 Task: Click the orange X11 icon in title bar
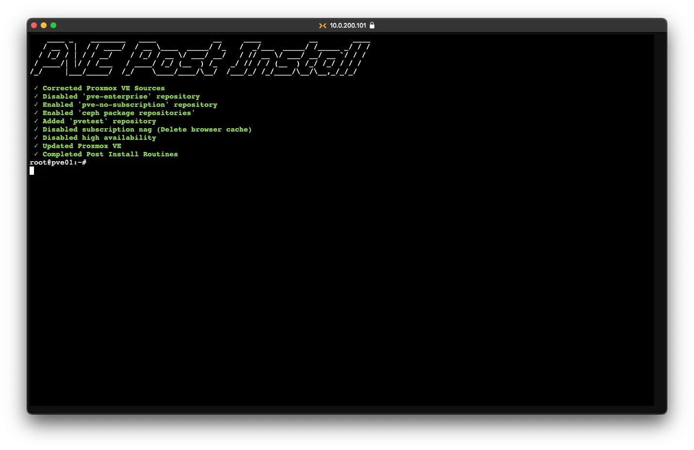[x=323, y=25]
